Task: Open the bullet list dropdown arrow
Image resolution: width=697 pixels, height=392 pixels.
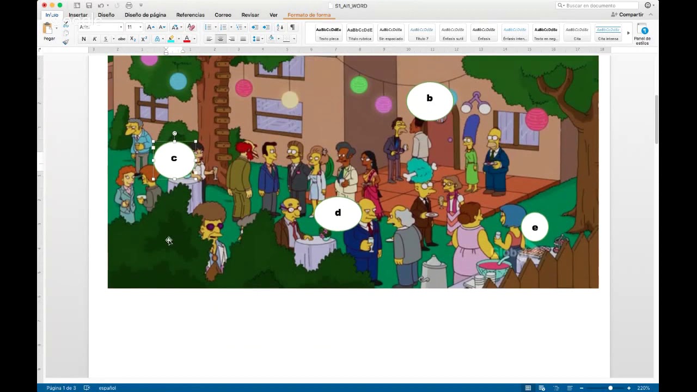Action: [x=216, y=27]
